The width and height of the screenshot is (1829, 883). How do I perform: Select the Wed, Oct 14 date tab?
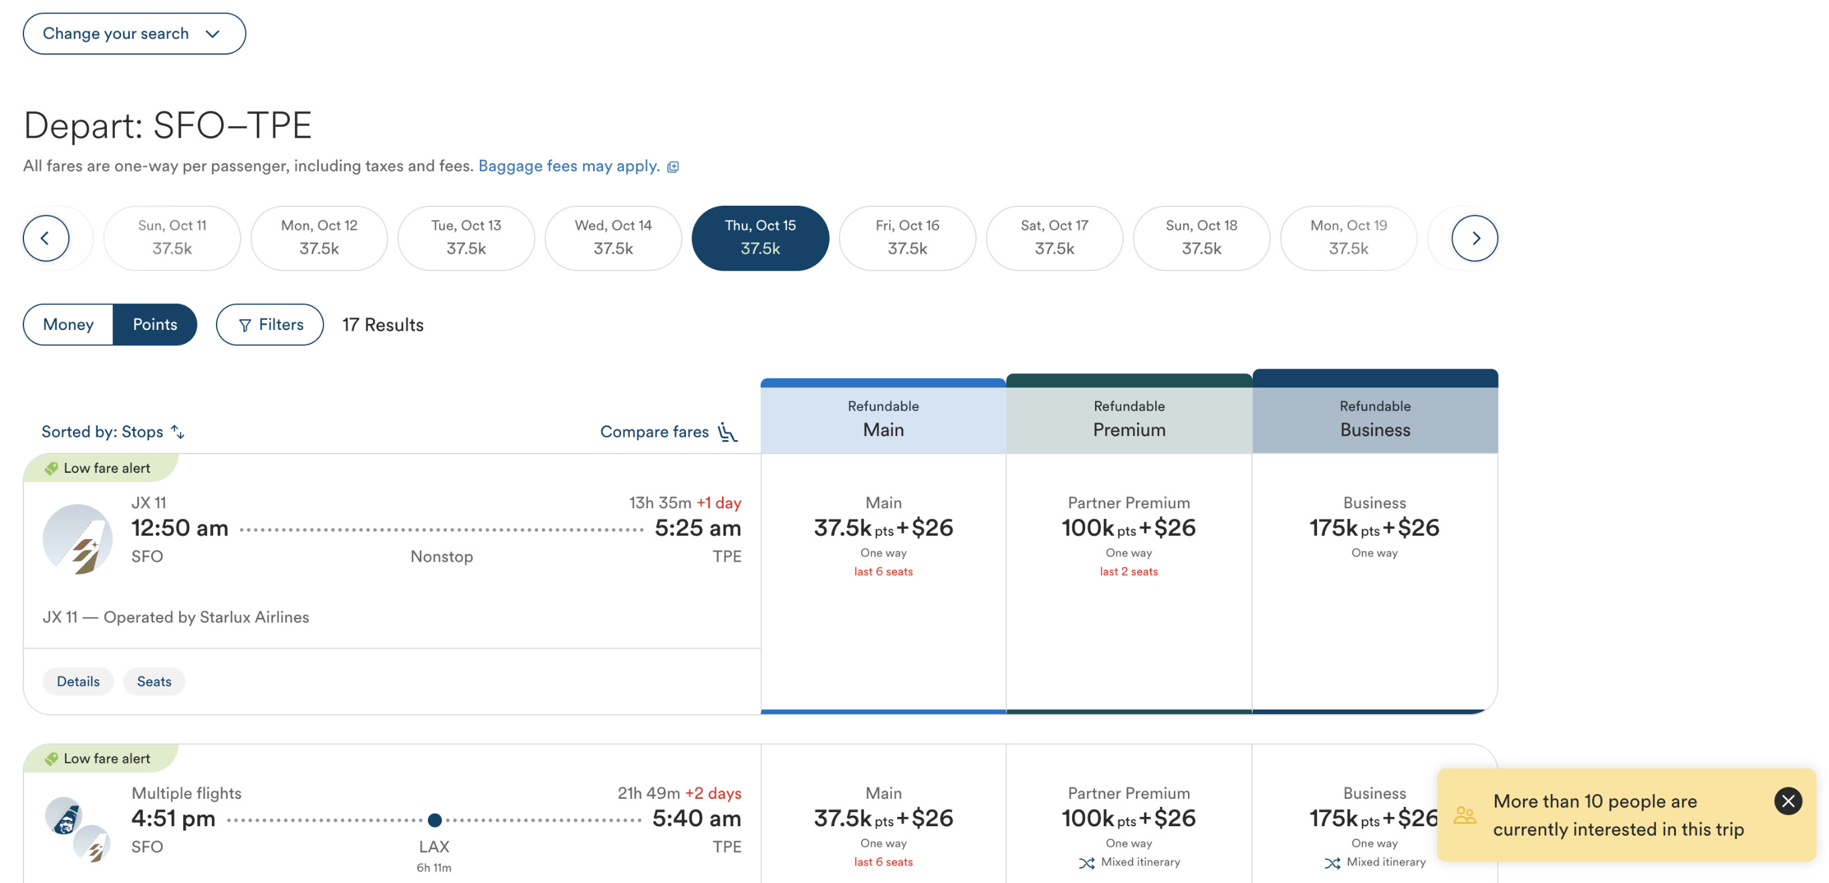(x=613, y=238)
